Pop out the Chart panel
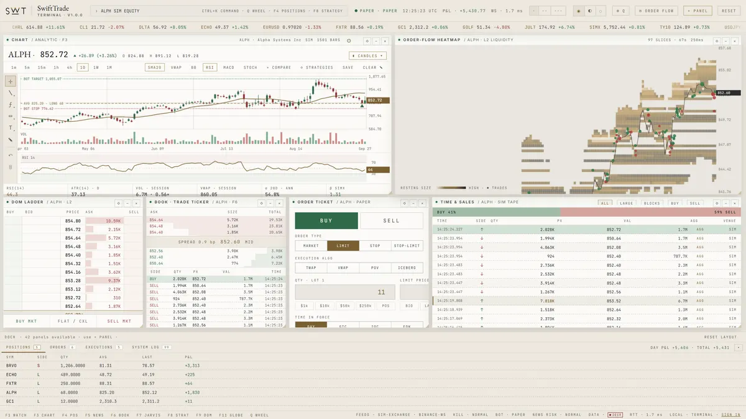This screenshot has height=419, width=746. (367, 40)
